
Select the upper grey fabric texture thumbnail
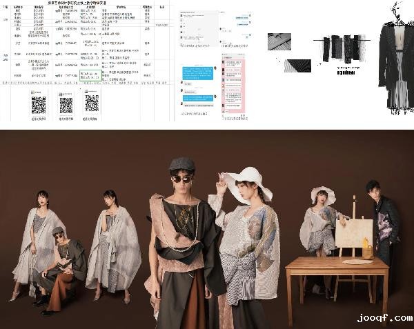[x=279, y=41]
